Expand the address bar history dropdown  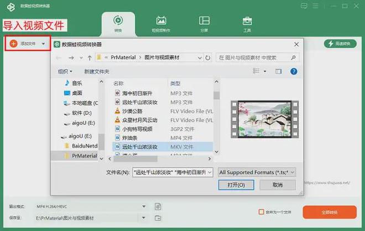click(200, 57)
